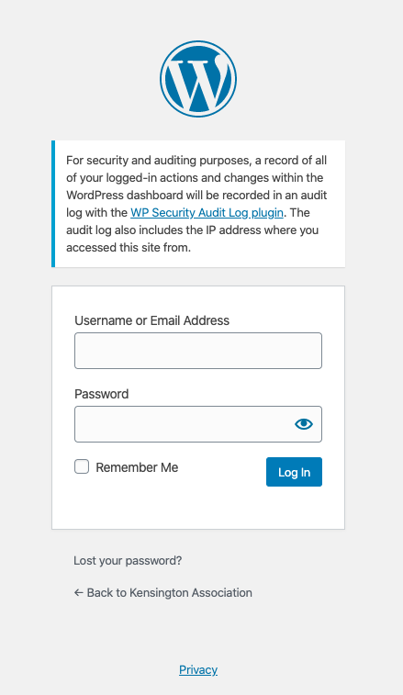
Task: Click the left arrow before Back to Kensington
Action: [78, 592]
